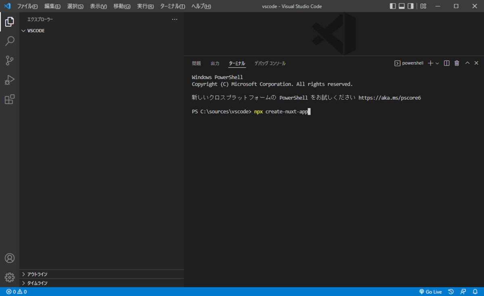Open terminal launch profile dropdown arrow

click(x=437, y=63)
